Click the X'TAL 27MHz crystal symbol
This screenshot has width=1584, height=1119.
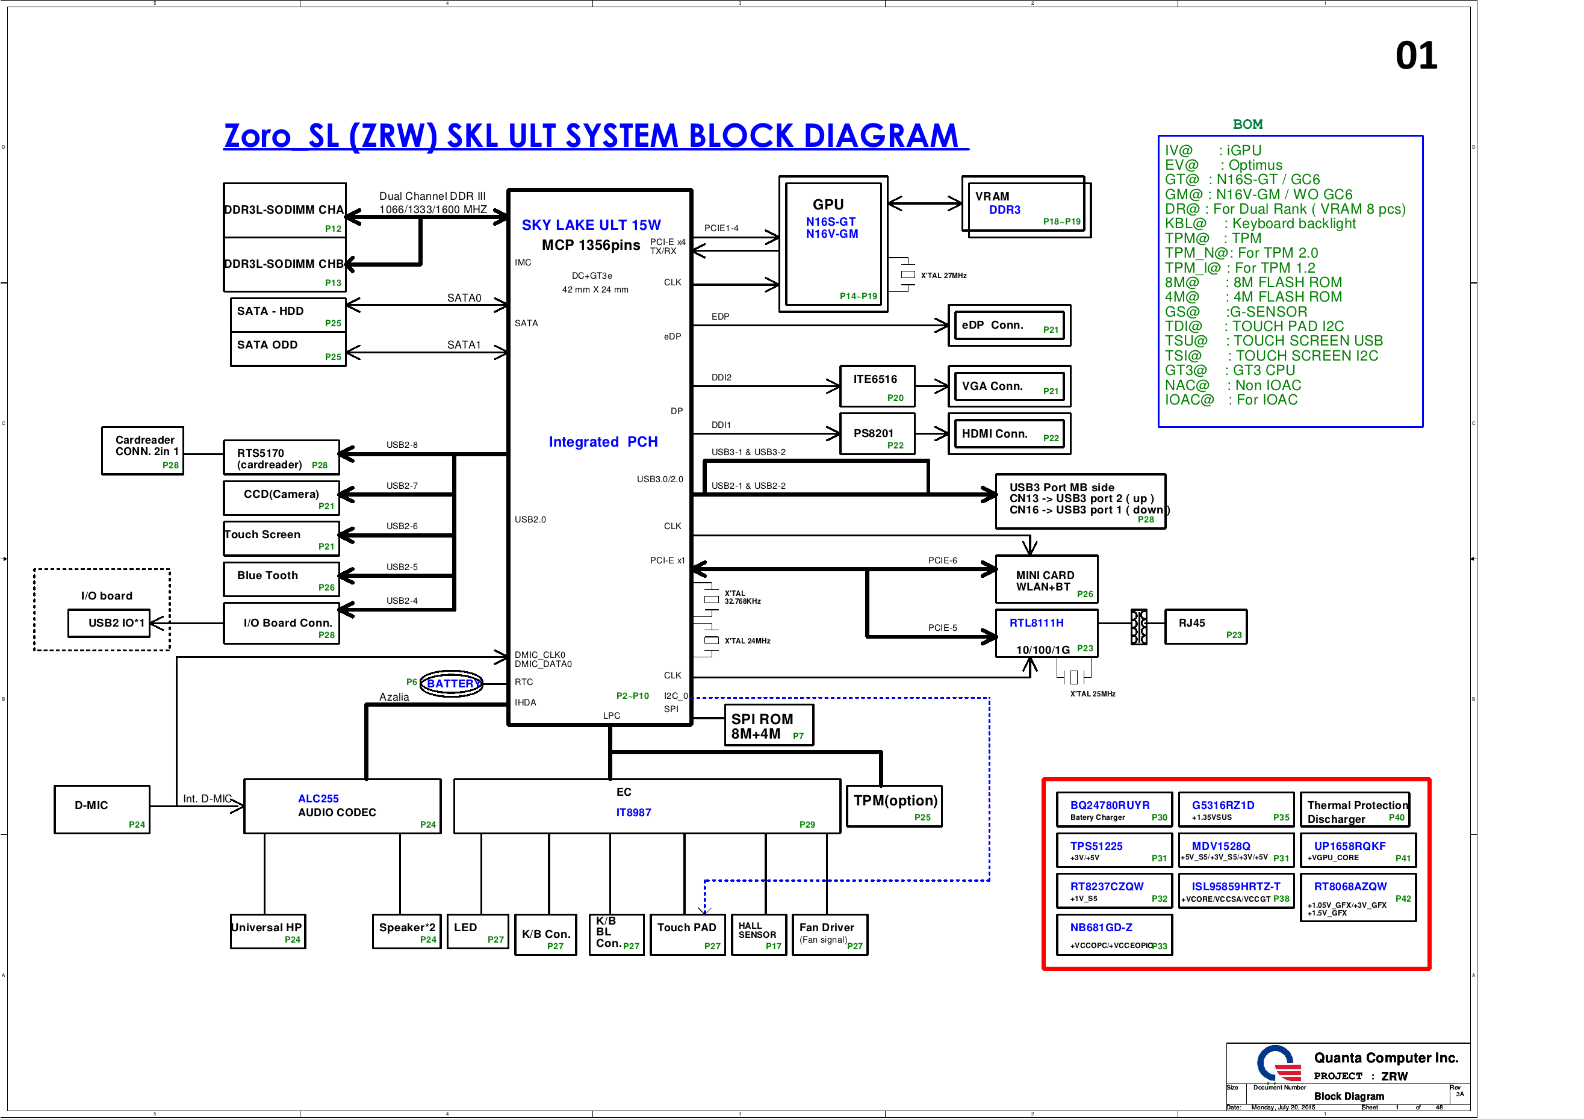click(908, 274)
